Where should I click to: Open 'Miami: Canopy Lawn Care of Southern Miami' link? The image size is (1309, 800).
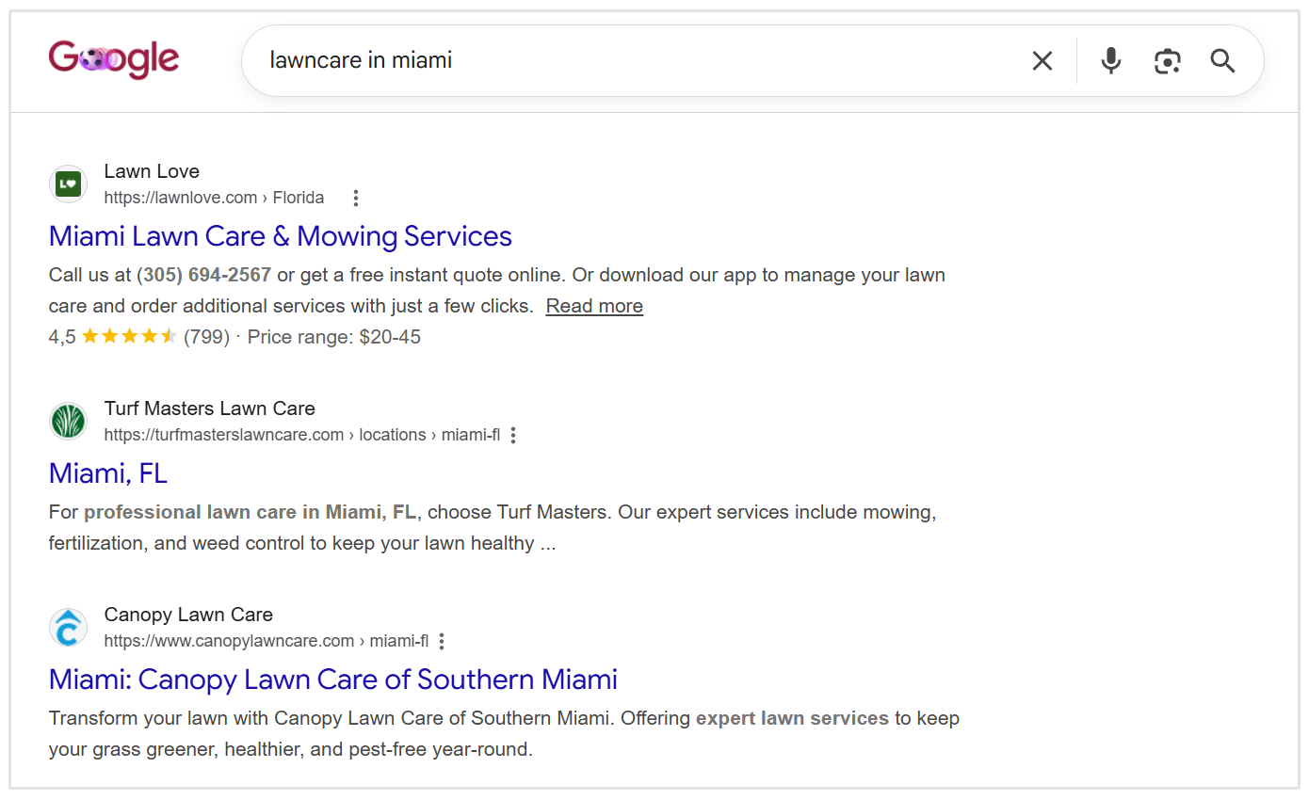point(333,680)
